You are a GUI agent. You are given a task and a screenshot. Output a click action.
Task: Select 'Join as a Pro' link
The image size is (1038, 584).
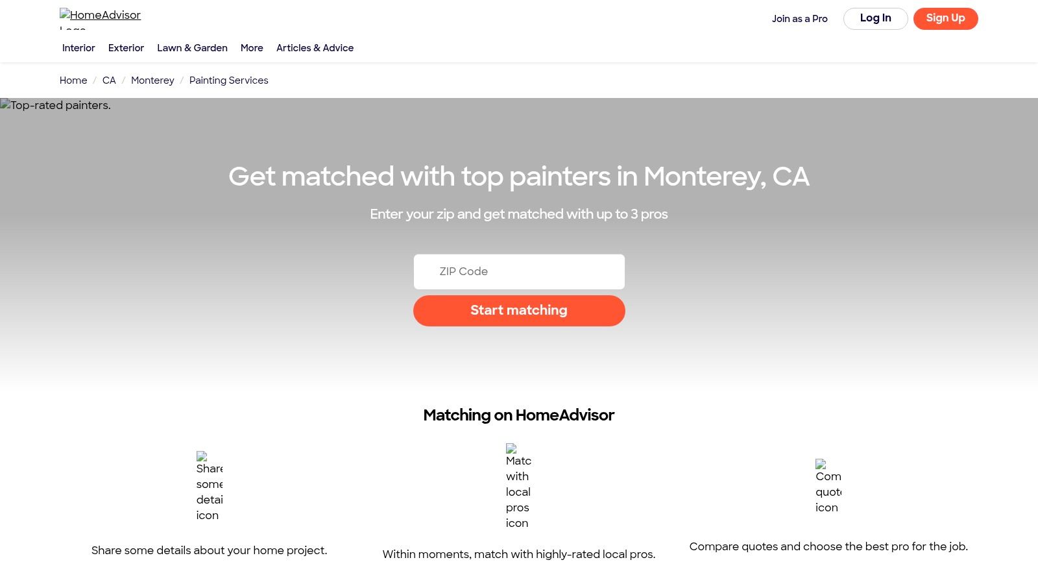(x=799, y=19)
